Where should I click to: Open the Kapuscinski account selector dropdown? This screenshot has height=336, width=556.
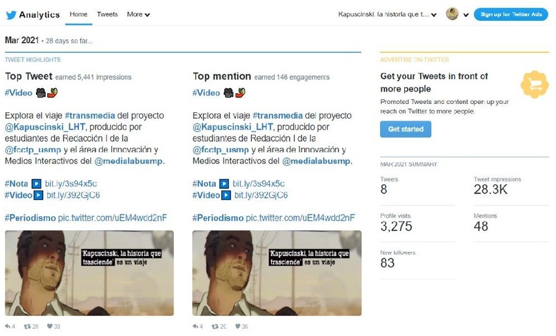tap(387, 14)
